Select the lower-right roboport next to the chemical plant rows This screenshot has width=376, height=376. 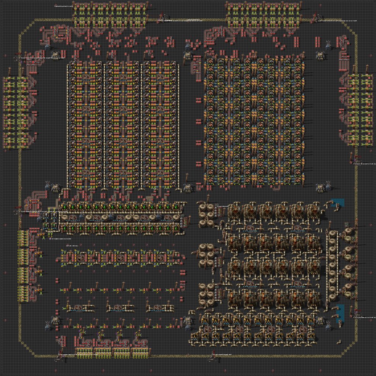tap(320, 320)
